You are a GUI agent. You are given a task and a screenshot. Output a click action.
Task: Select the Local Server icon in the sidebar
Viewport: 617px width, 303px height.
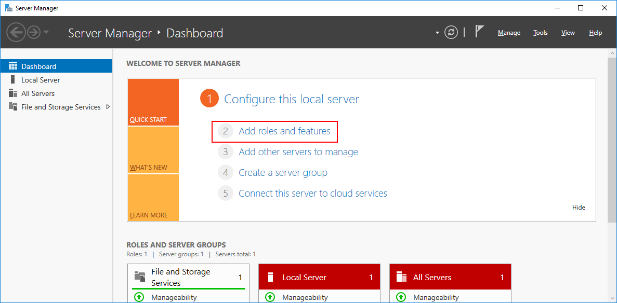(14, 79)
